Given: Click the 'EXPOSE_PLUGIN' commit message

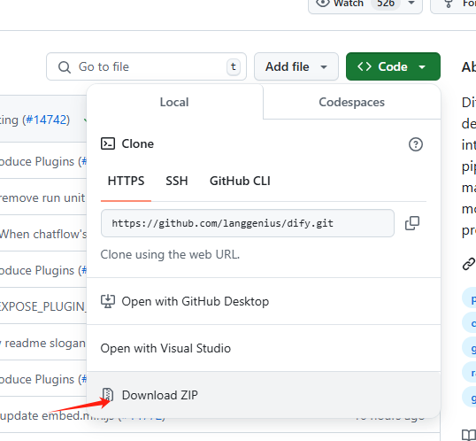Looking at the screenshot, I should (42, 306).
